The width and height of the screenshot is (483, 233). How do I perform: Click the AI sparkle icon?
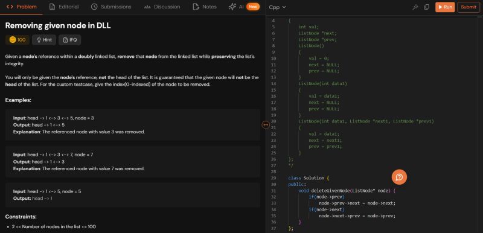tap(232, 7)
